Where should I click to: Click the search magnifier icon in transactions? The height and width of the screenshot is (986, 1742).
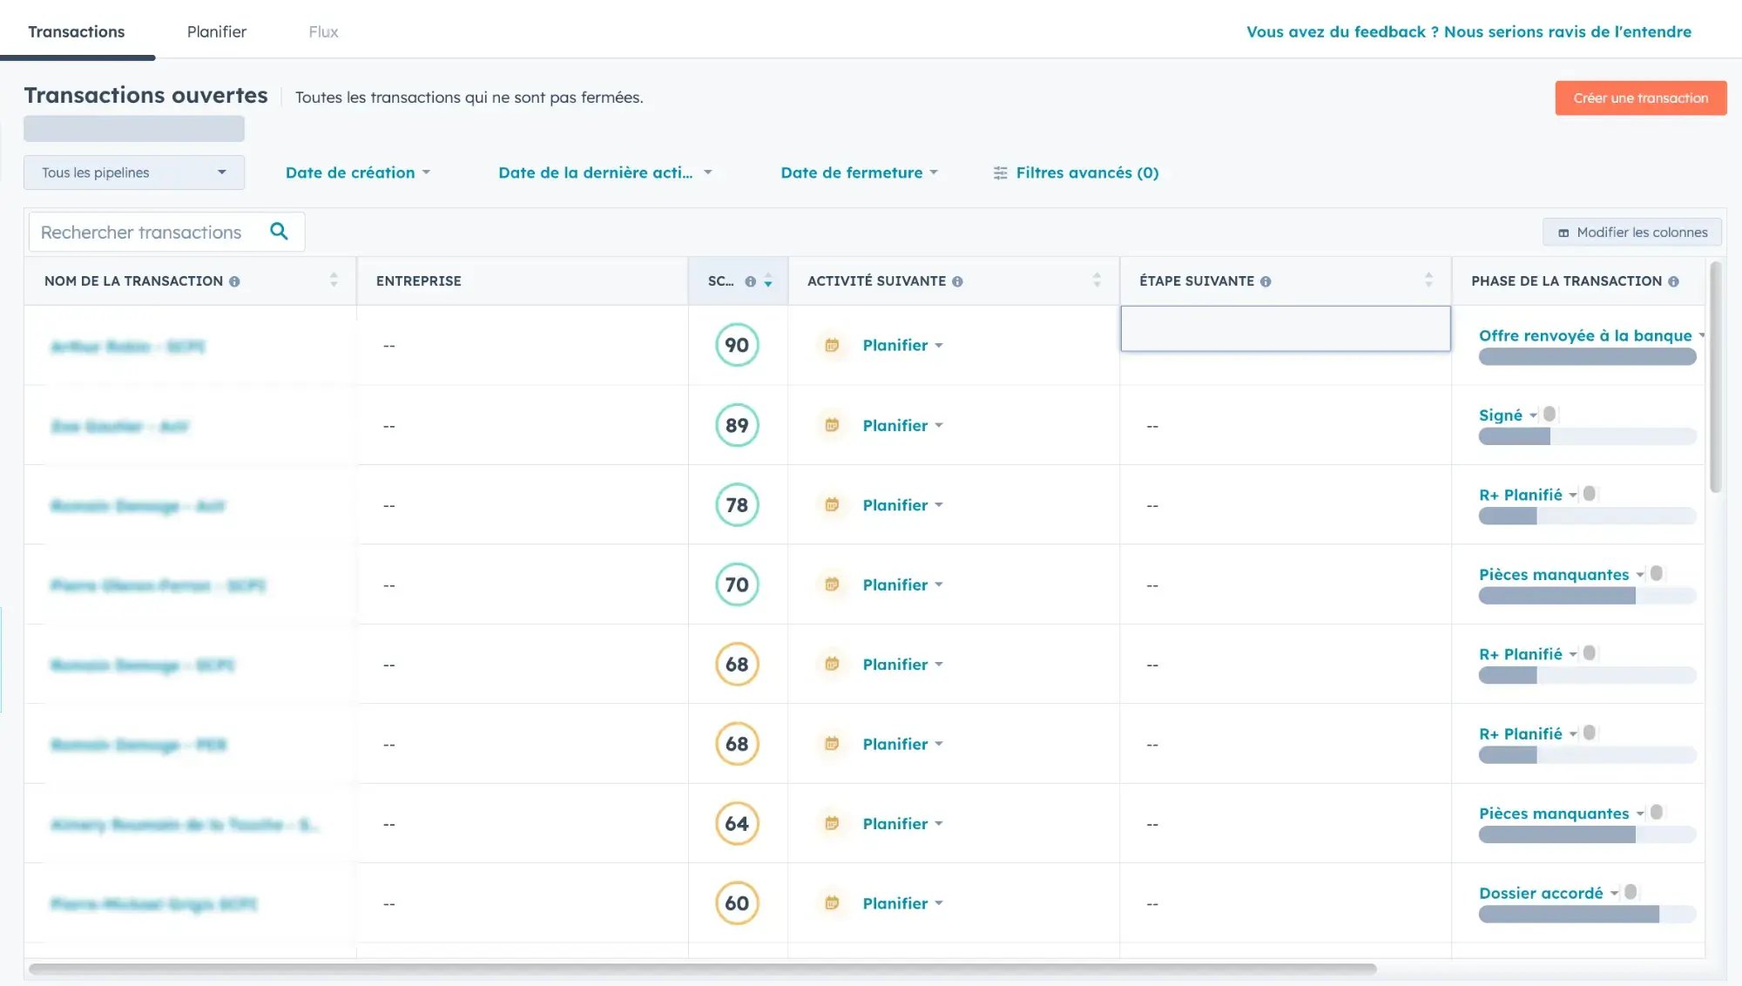[x=279, y=233]
